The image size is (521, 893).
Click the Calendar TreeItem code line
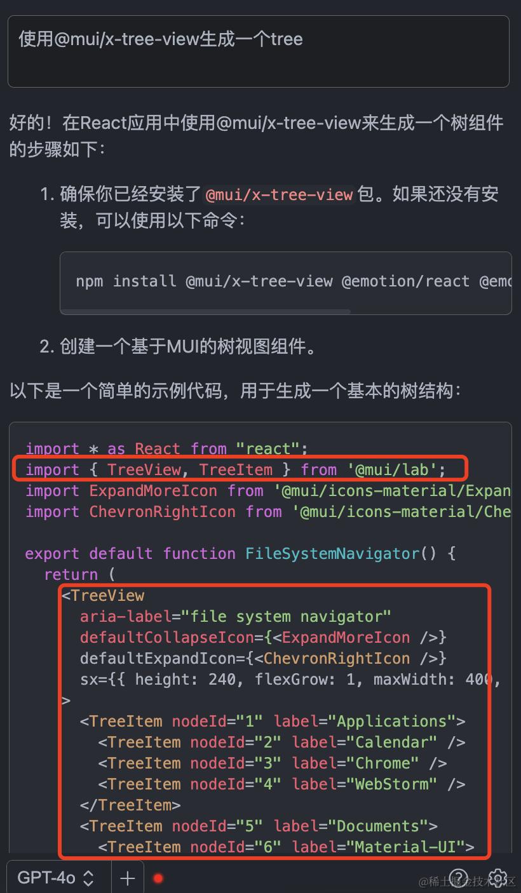(x=282, y=742)
